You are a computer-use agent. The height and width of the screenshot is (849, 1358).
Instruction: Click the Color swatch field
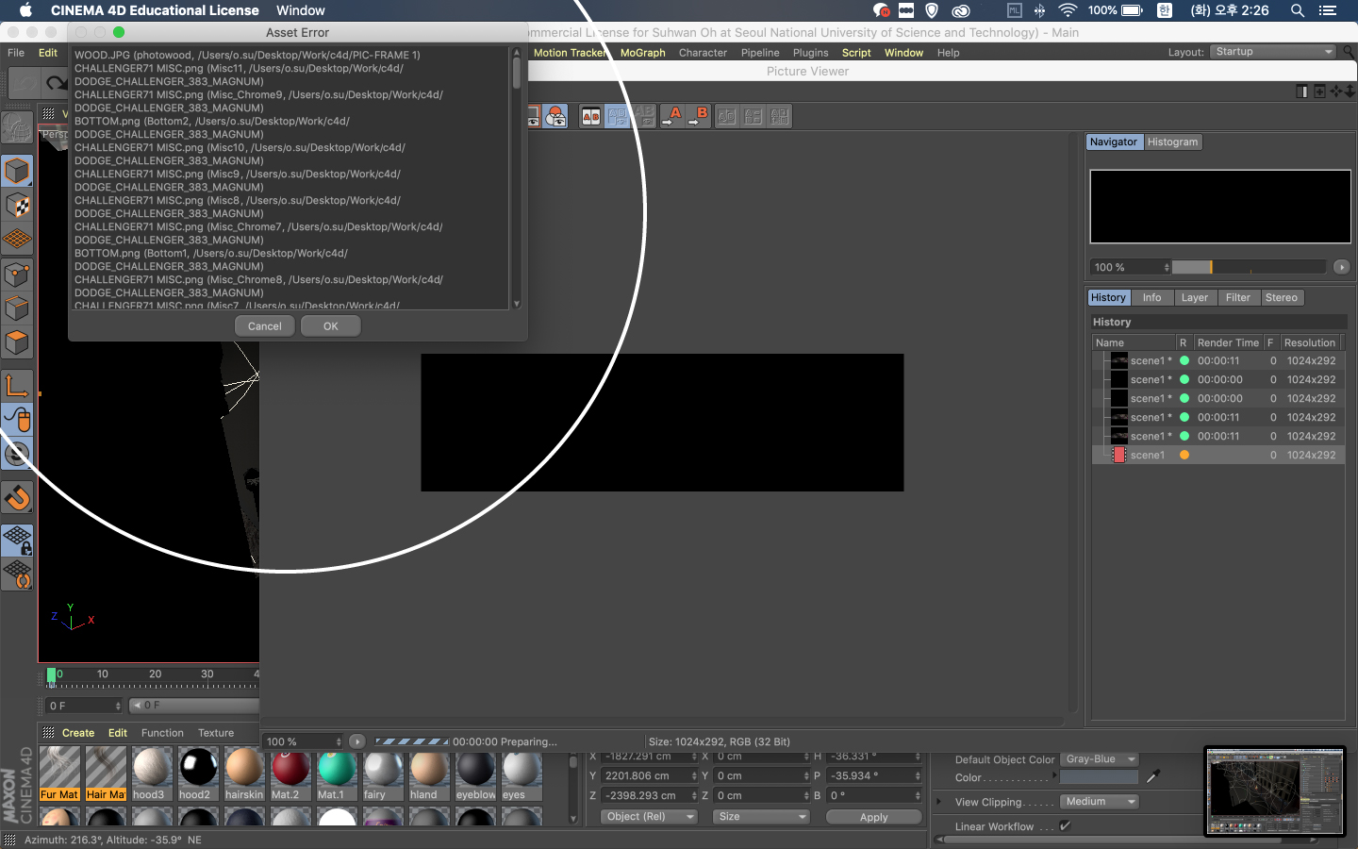1100,777
